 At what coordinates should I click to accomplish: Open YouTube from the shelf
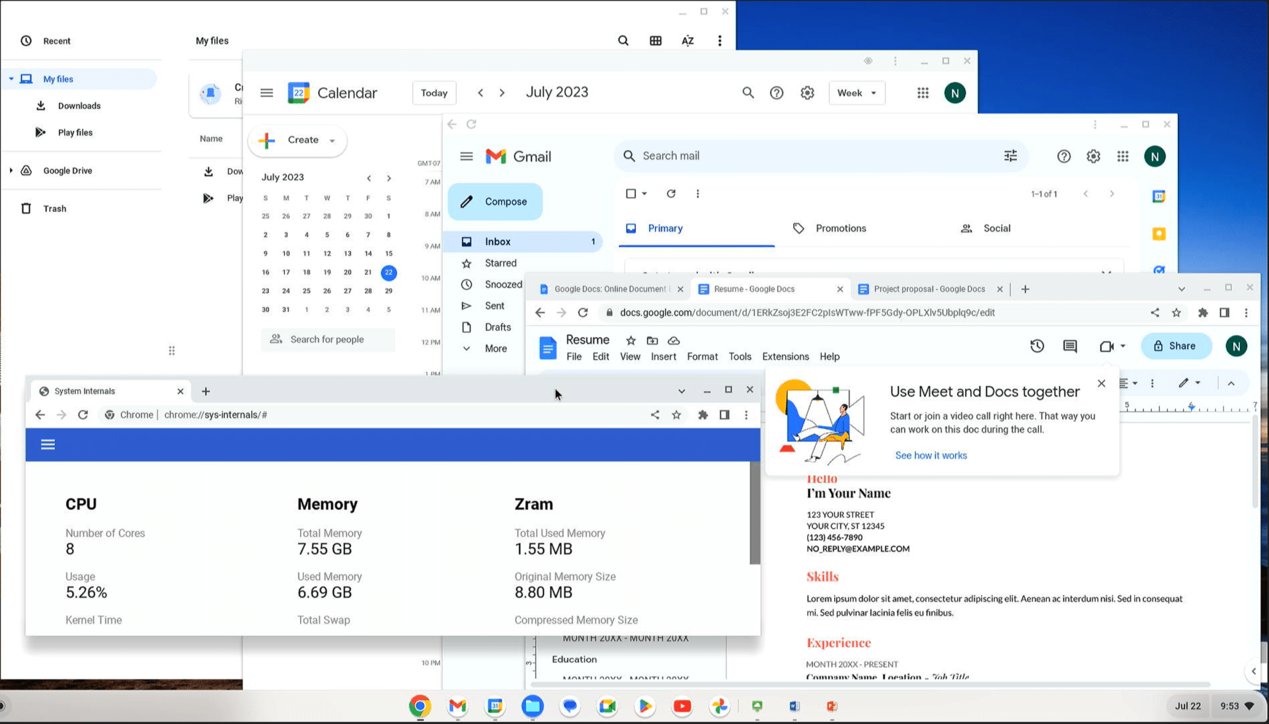tap(682, 706)
